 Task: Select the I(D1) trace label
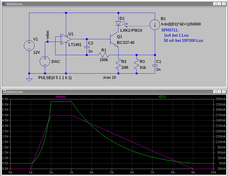[162, 97]
